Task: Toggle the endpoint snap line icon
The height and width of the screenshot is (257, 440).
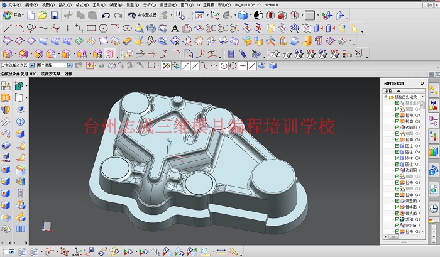Action: pyautogui.click(x=185, y=66)
